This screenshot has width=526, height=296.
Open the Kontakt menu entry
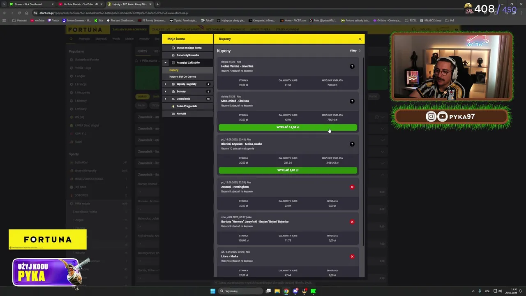pyautogui.click(x=187, y=113)
